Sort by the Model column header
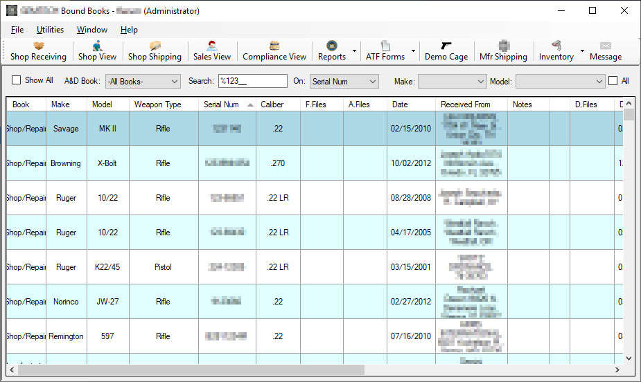The height and width of the screenshot is (382, 641). point(108,104)
